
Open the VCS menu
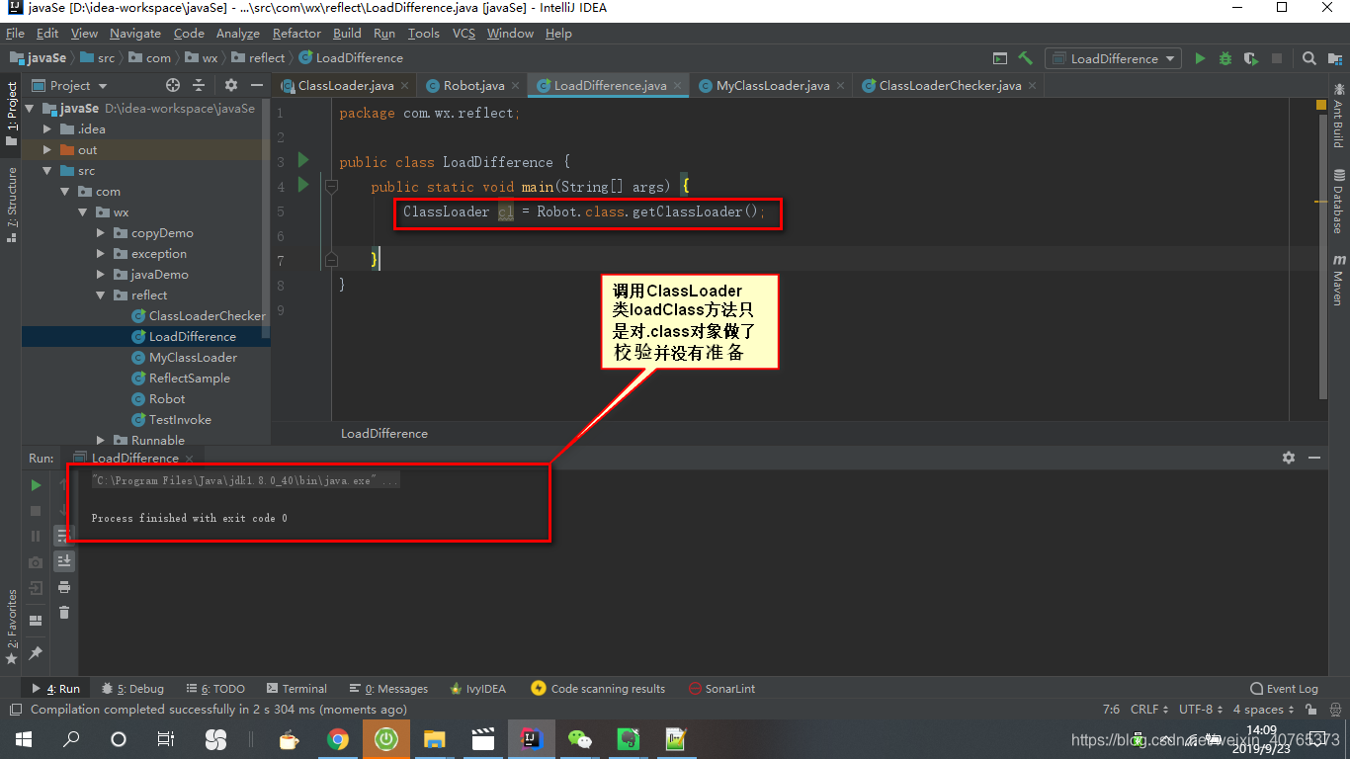464,34
